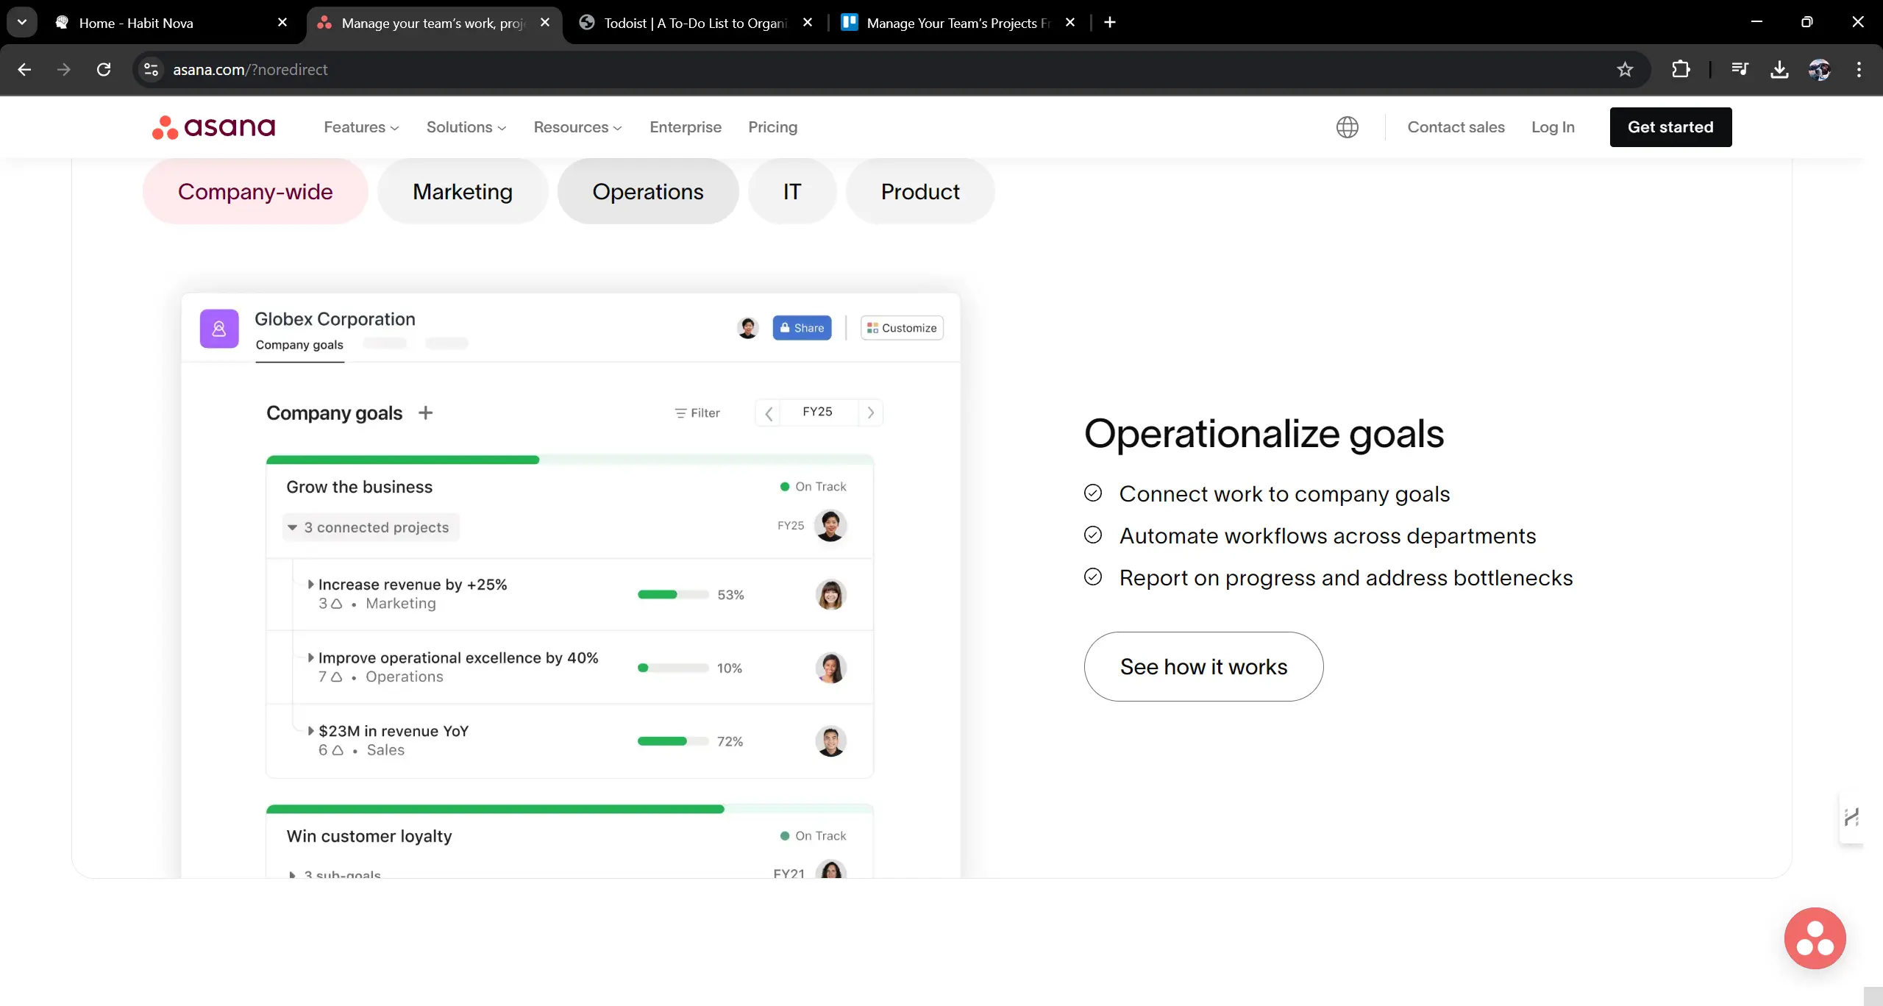
Task: Open the Enterprise page
Action: [686, 127]
